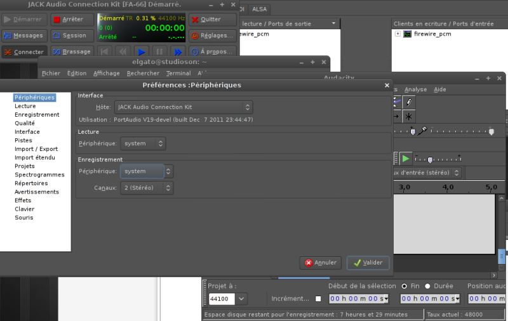Click the JACK transport backward button

coord(123,51)
